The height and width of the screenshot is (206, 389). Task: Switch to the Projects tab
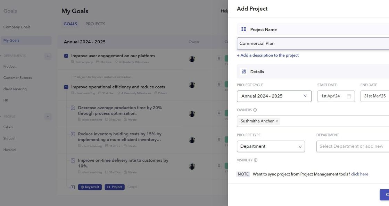[95, 24]
